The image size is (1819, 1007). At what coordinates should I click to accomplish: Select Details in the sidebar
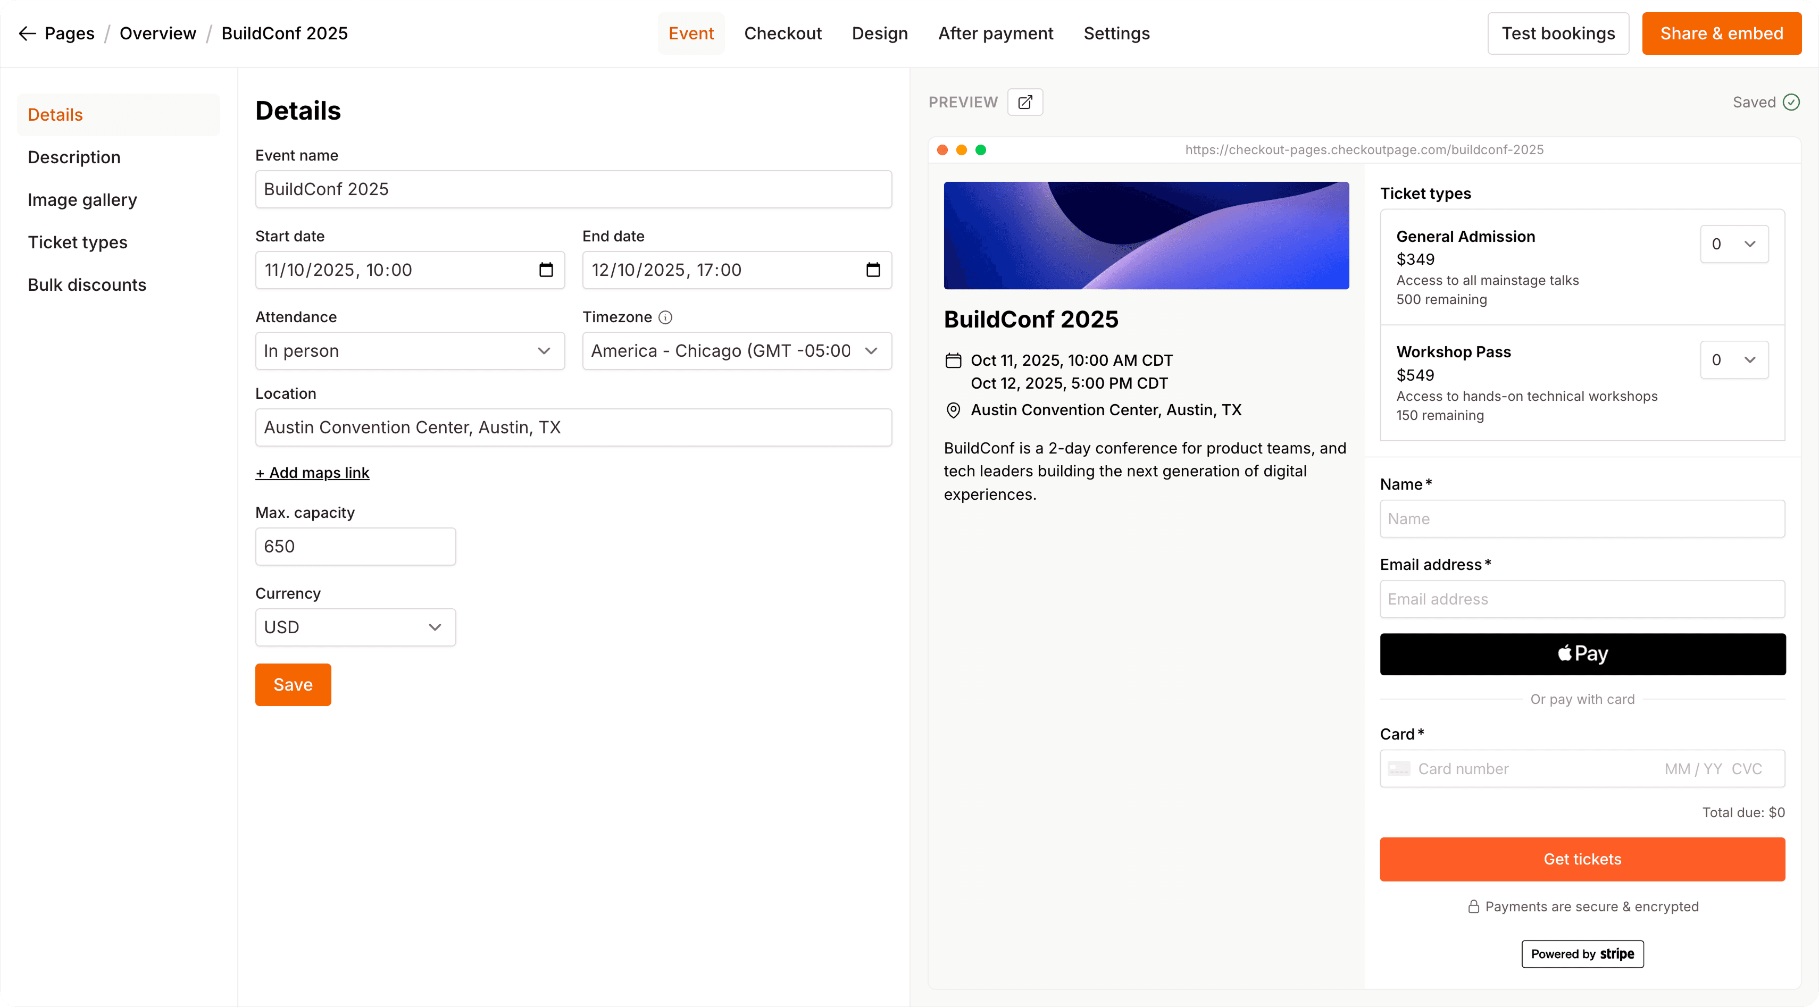coord(118,115)
